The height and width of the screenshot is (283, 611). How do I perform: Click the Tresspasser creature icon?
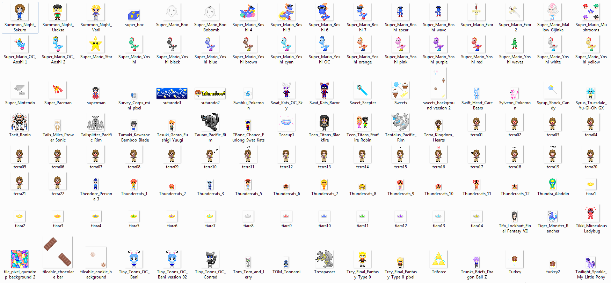(325, 259)
